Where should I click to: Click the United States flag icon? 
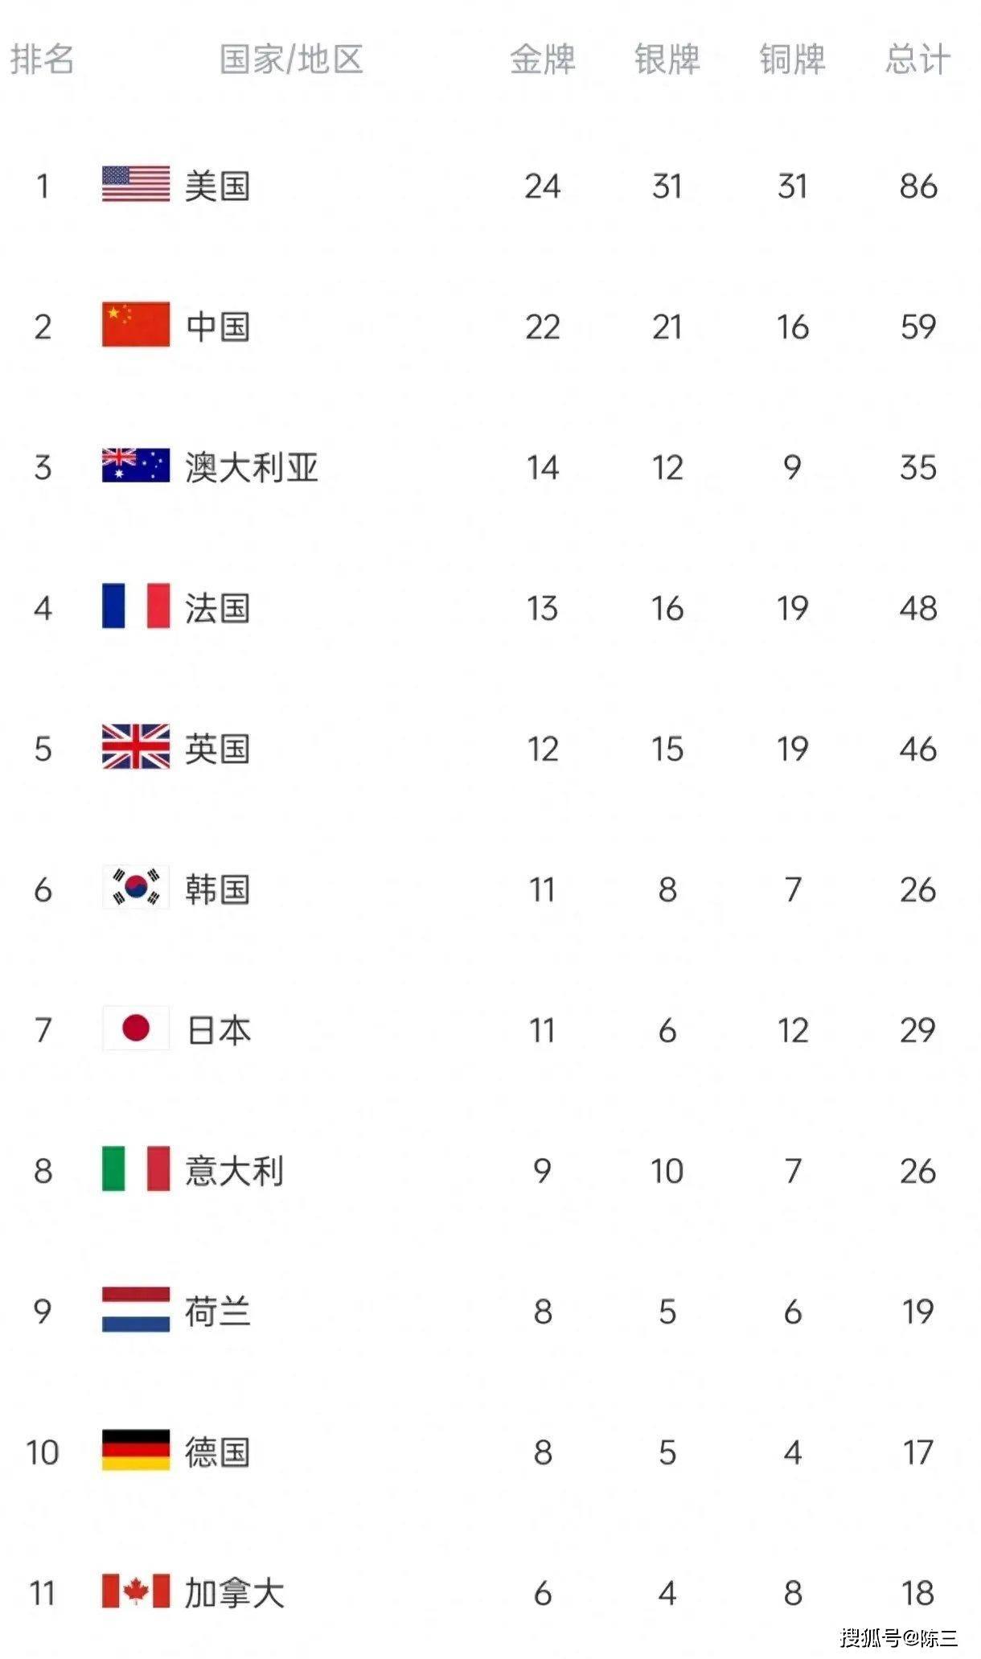coord(136,184)
